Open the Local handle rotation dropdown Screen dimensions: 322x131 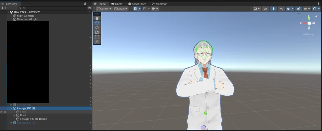(x=121, y=8)
